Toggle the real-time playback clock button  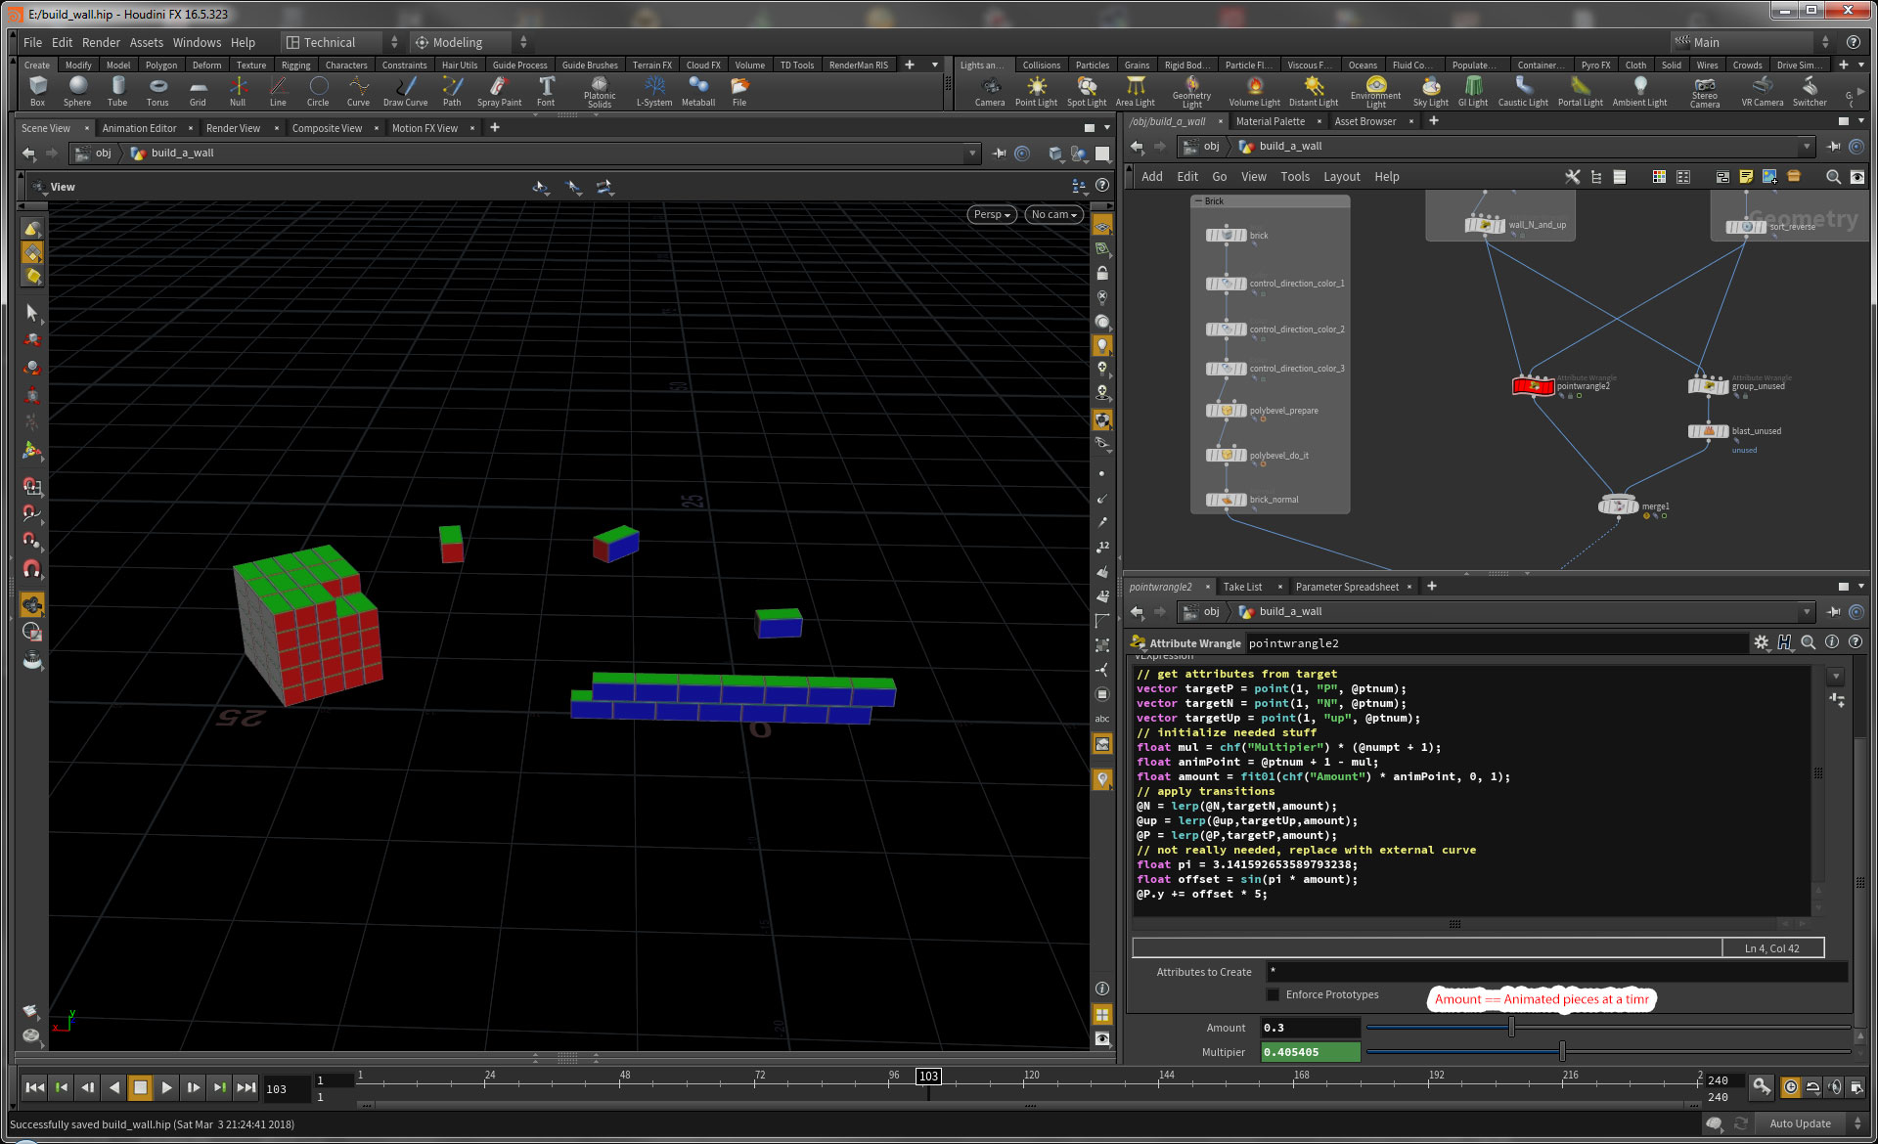pos(1790,1086)
